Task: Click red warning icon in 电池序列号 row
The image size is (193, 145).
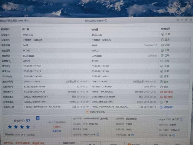Action: (x=161, y=92)
